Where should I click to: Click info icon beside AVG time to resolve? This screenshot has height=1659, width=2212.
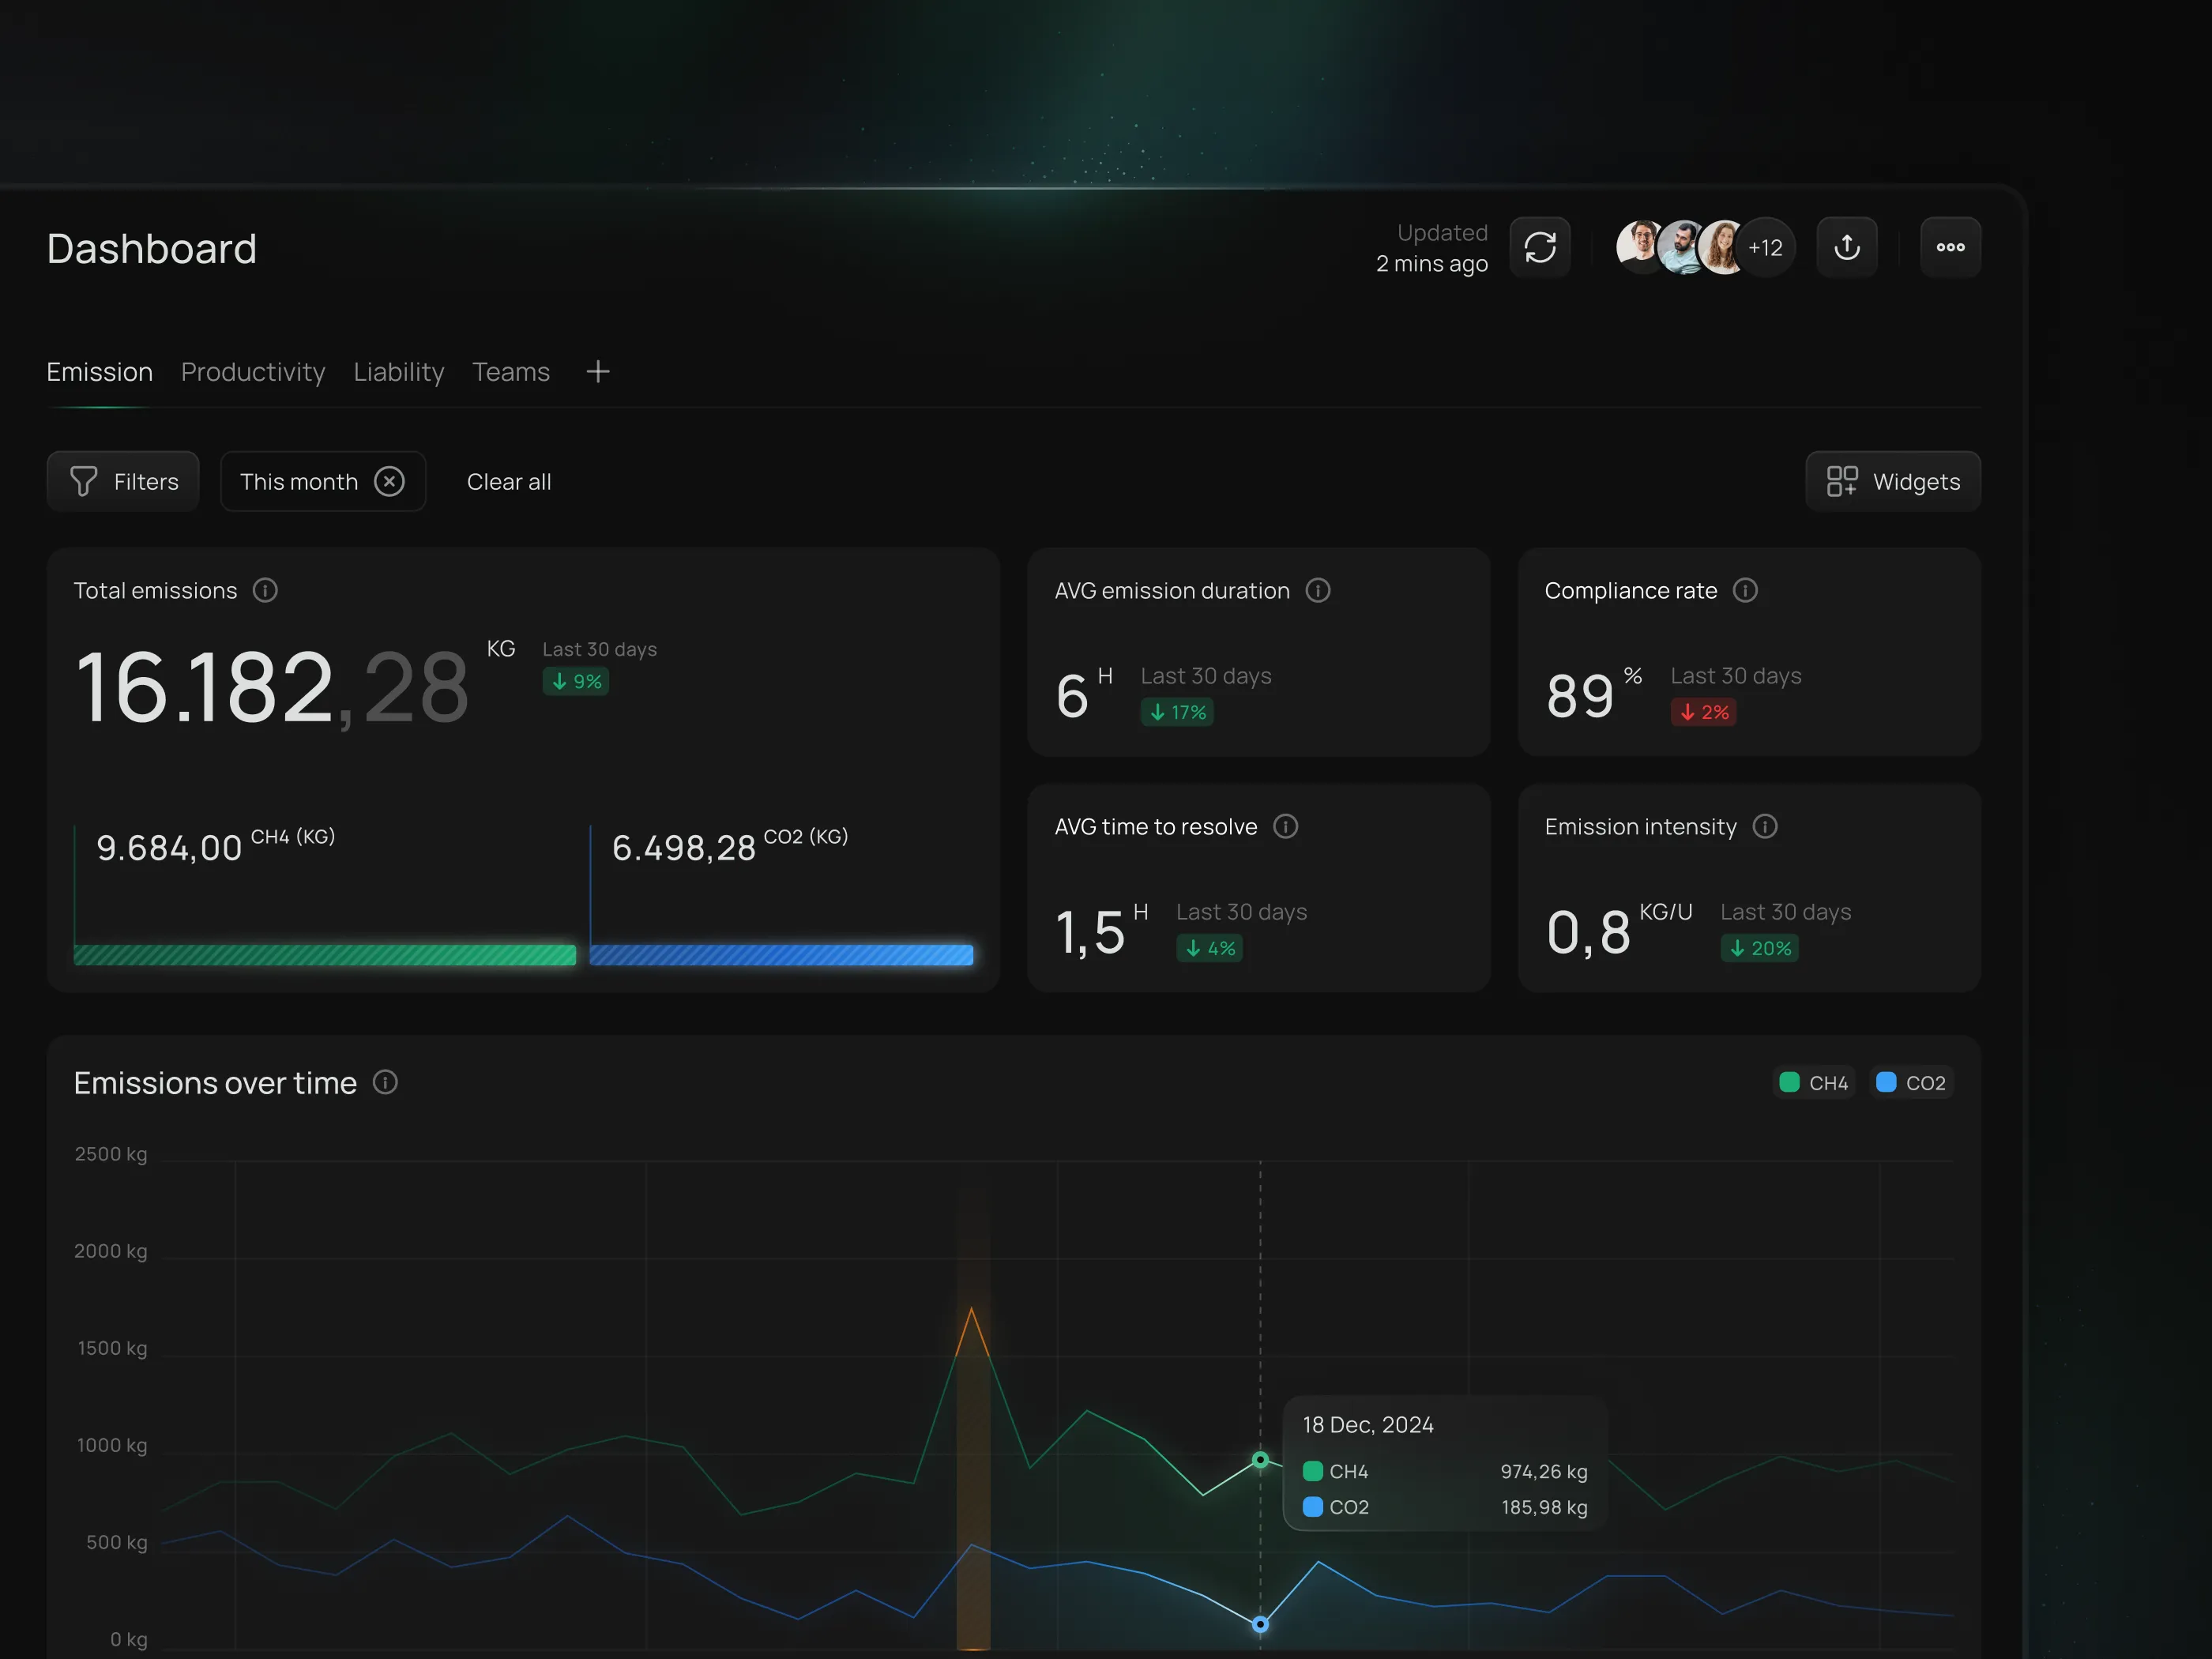(x=1285, y=827)
